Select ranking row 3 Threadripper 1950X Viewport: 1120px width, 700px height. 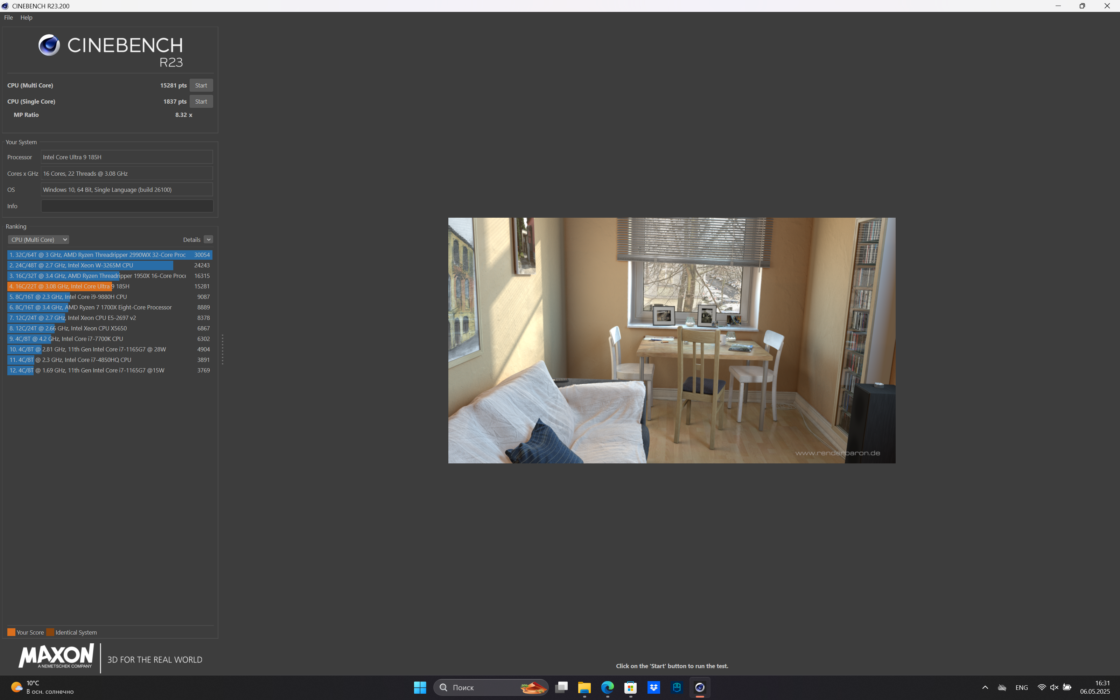click(110, 276)
